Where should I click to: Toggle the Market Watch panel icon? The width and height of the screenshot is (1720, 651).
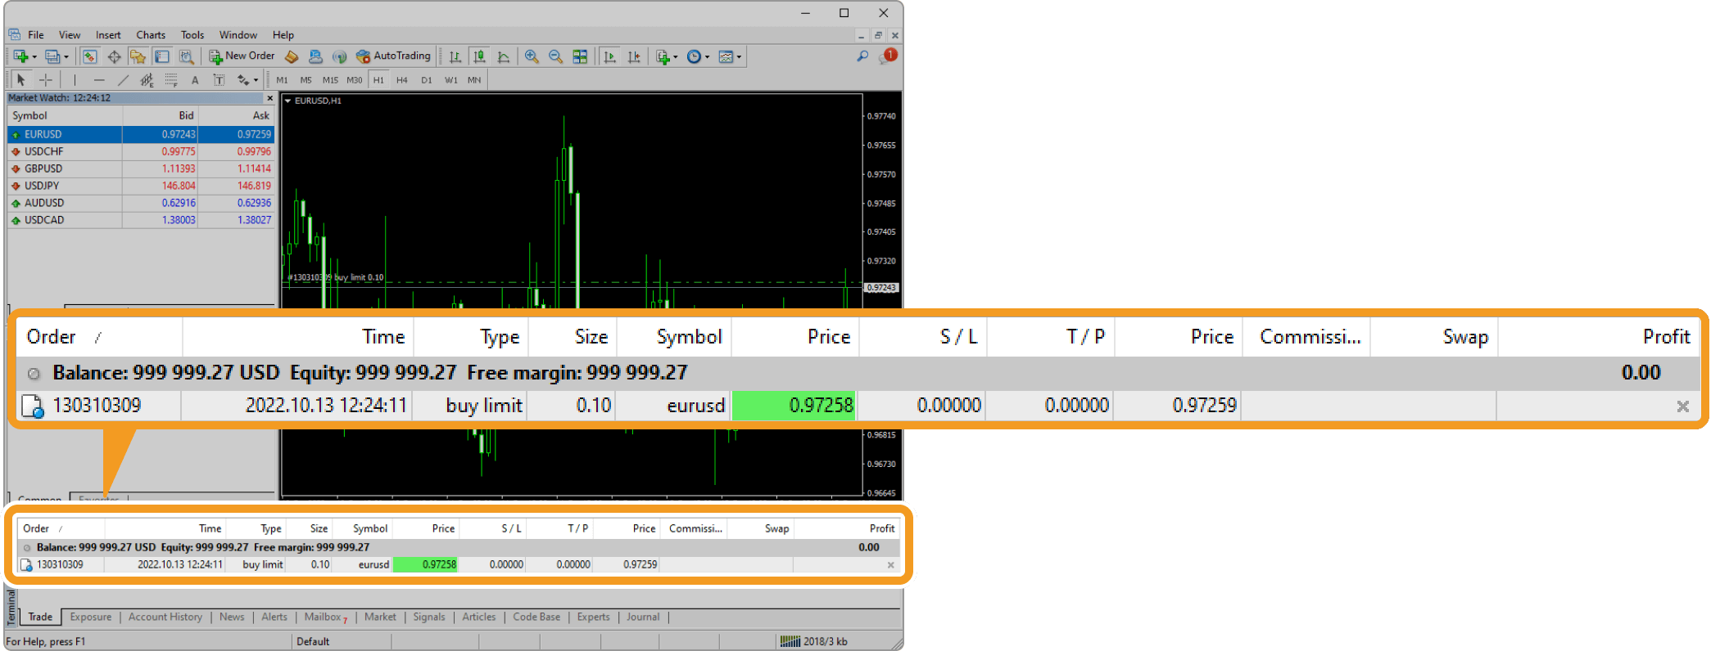pyautogui.click(x=89, y=56)
